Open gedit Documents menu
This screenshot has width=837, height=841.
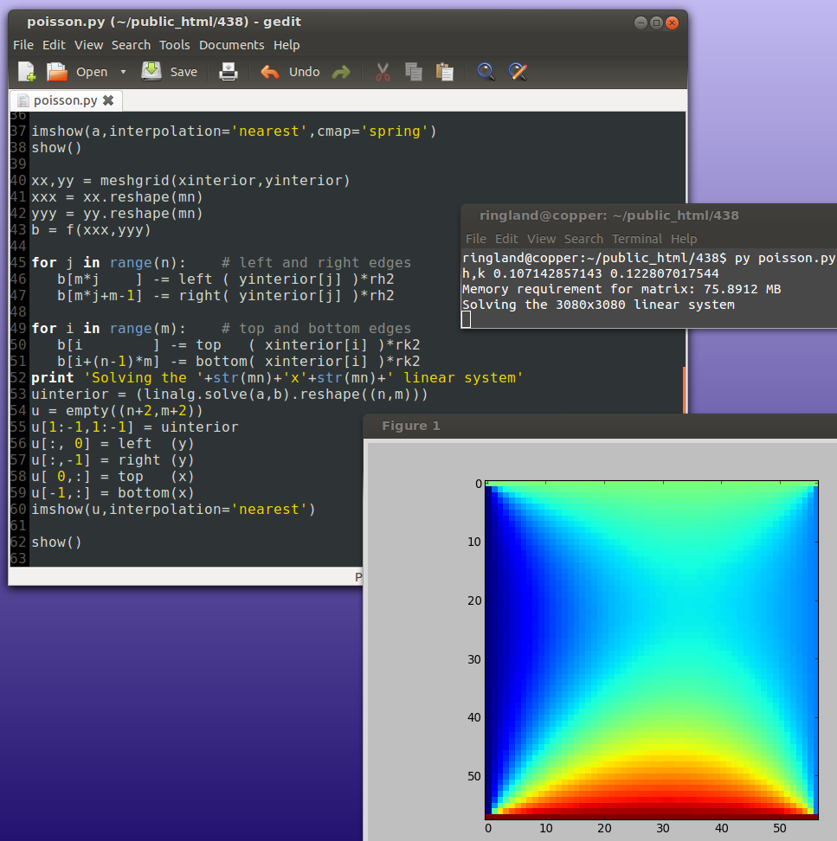click(x=232, y=45)
